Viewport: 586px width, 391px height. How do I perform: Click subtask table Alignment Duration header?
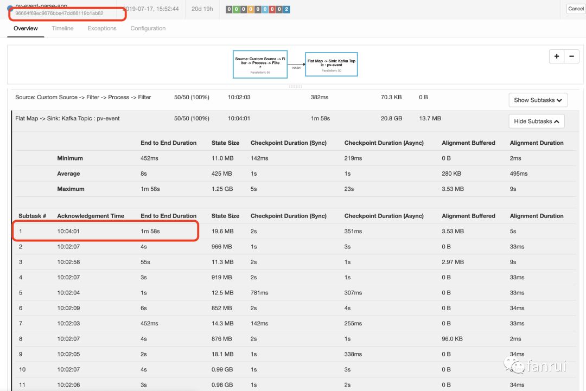pyautogui.click(x=536, y=216)
